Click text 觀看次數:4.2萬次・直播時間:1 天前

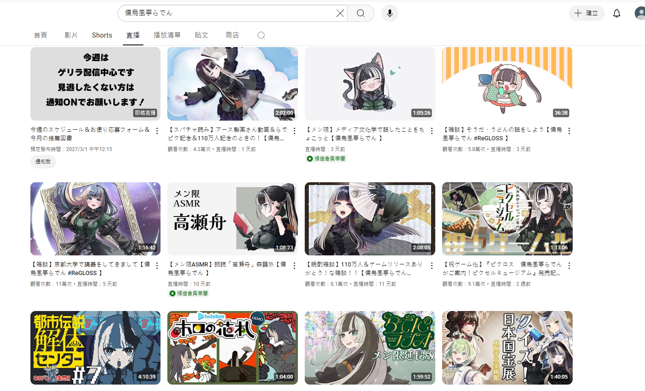tap(212, 149)
